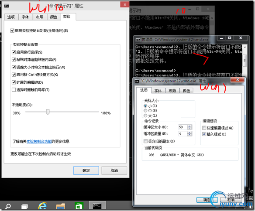Maximize the administrator cmd.exe window
The image size is (255, 211).
[230, 38]
